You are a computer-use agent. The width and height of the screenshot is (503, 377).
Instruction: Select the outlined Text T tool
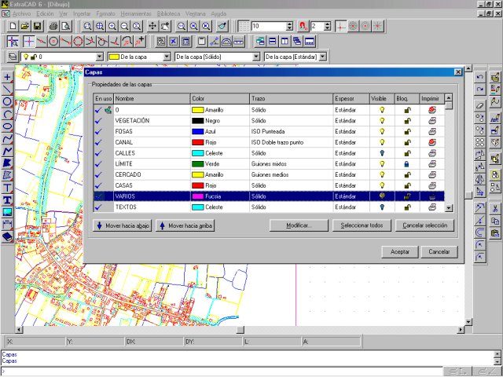pyautogui.click(x=7, y=188)
